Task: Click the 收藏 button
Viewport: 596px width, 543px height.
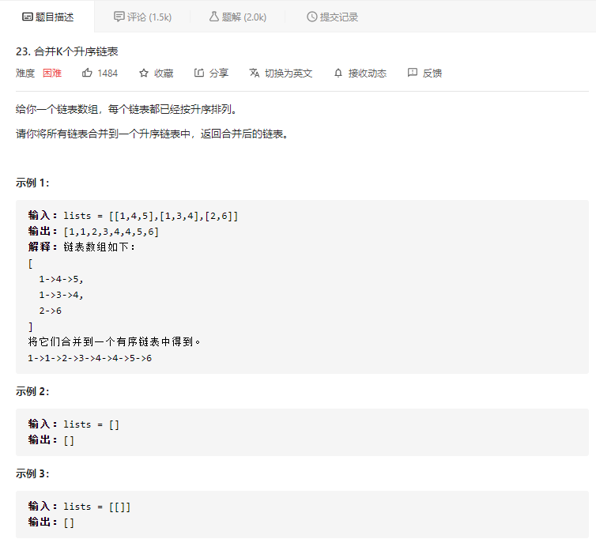Action: [x=157, y=73]
